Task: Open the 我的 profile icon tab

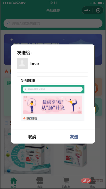Action: [x=92, y=183]
